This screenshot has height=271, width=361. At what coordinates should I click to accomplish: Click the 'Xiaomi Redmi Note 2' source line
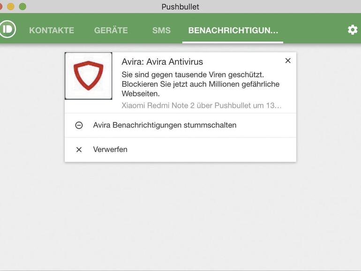pos(202,105)
